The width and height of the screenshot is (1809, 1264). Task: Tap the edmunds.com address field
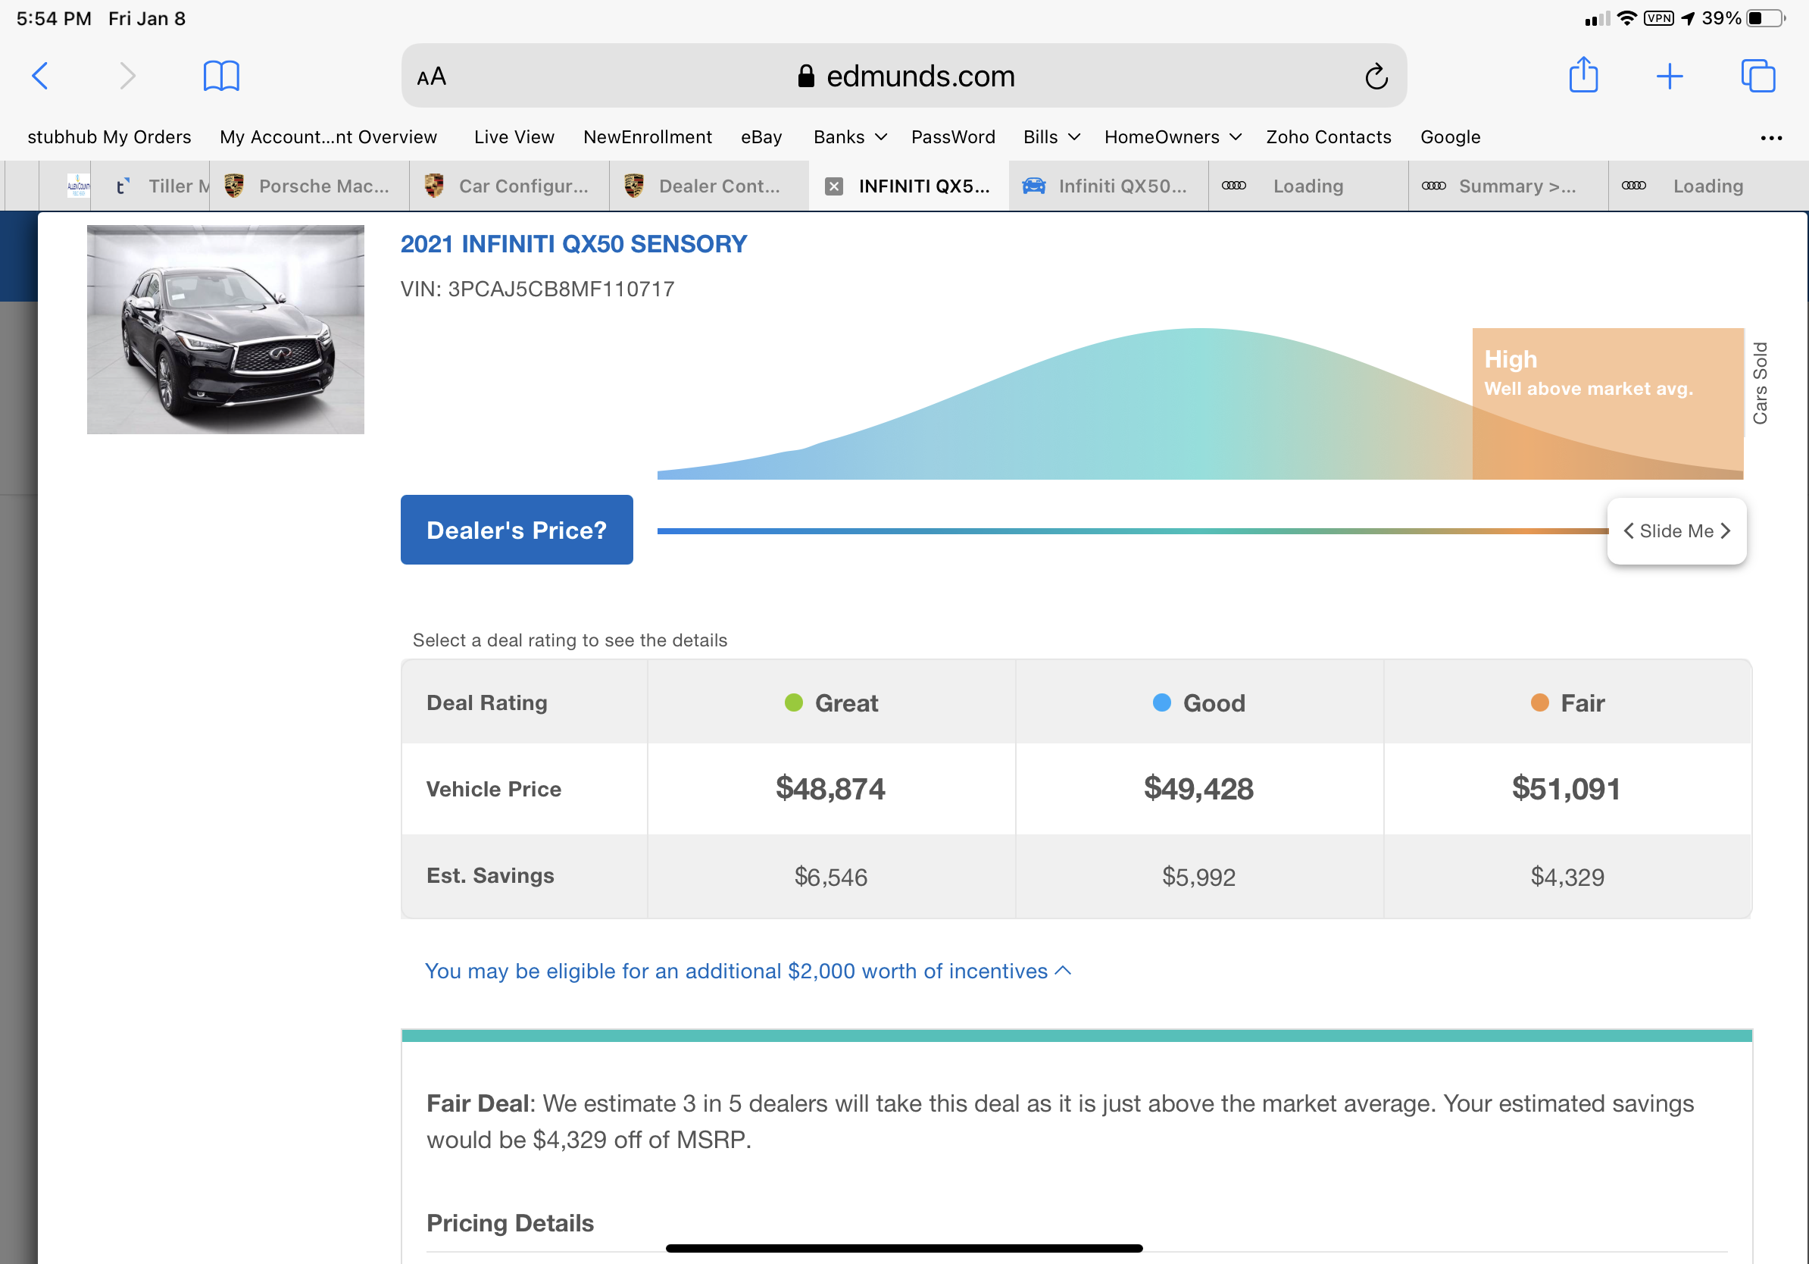(904, 77)
